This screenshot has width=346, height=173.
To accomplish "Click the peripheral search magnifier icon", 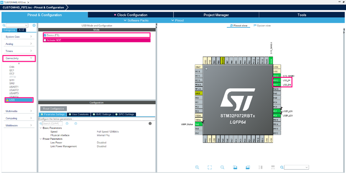I will pyautogui.click(x=4, y=26).
